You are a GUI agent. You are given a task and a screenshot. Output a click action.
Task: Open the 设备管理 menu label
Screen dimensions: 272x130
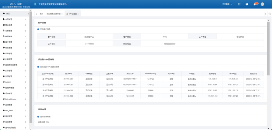pyautogui.click(x=9, y=31)
